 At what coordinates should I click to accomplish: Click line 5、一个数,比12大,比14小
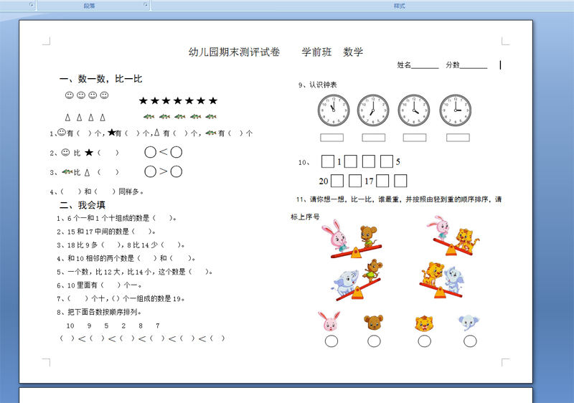135,272
